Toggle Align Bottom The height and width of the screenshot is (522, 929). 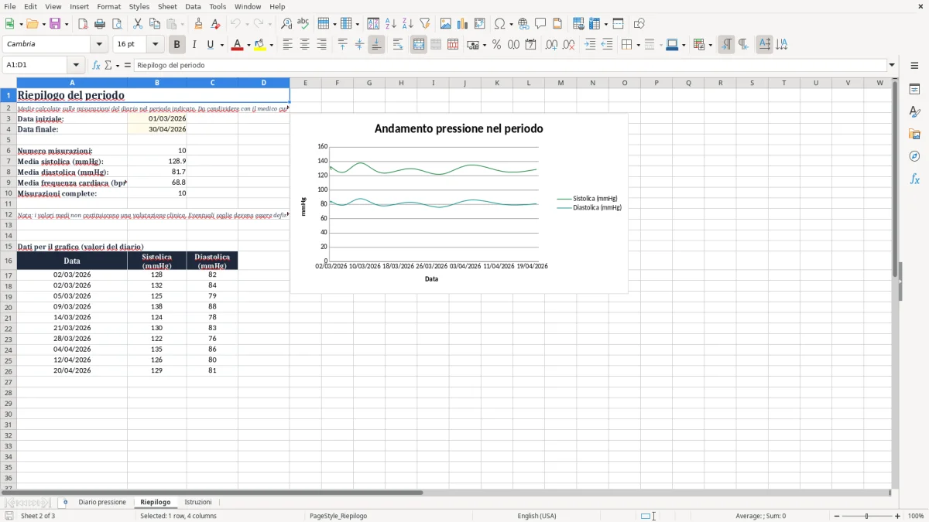376,45
